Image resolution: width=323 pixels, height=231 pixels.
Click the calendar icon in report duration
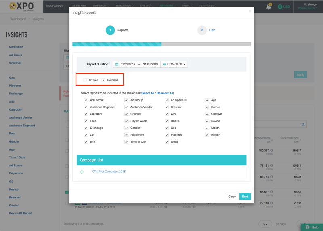tap(117, 64)
